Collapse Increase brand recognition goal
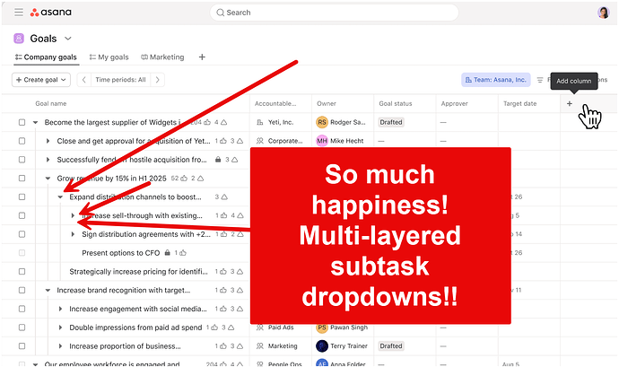This screenshot has width=619, height=367. (x=48, y=290)
